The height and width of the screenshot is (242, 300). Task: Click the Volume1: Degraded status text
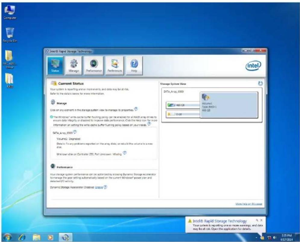pos(68,139)
